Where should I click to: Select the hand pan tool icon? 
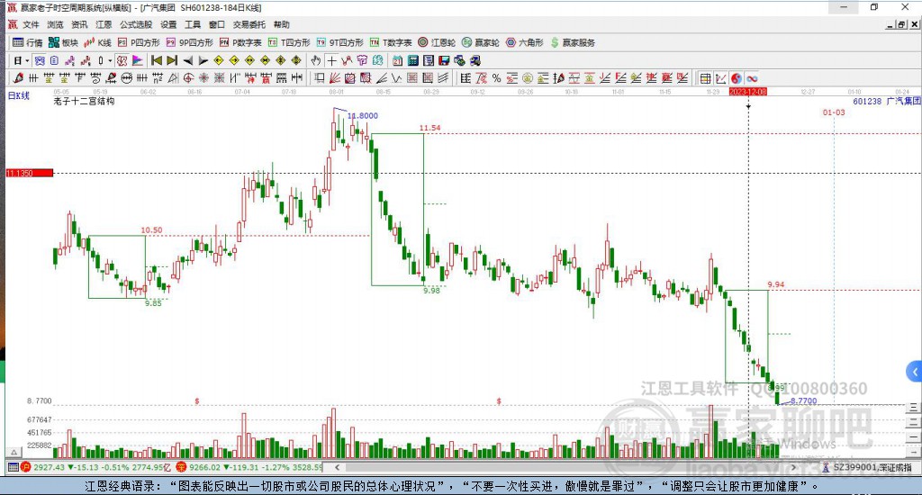316,60
